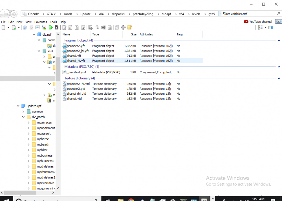This screenshot has height=201, width=282.
Task: Click the yellow starred note toolbar icon
Action: click(129, 27)
